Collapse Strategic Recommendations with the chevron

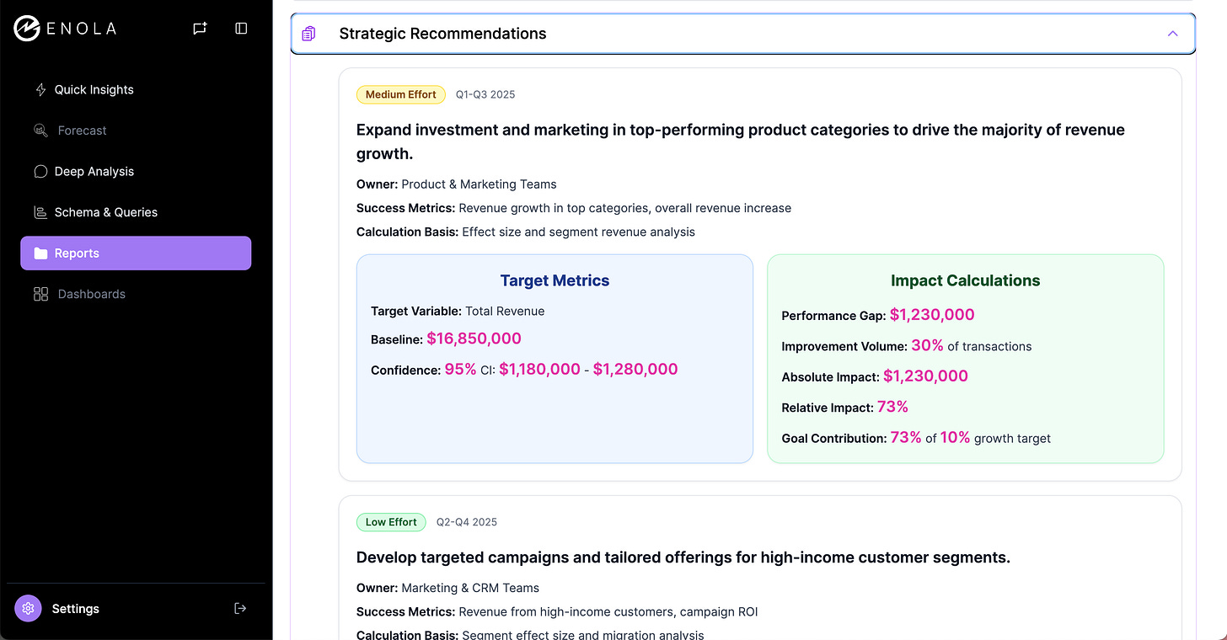1172,34
